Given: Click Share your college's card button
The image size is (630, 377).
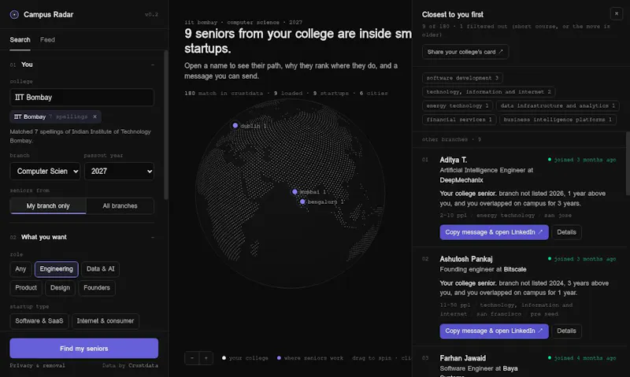Looking at the screenshot, I should [x=465, y=52].
